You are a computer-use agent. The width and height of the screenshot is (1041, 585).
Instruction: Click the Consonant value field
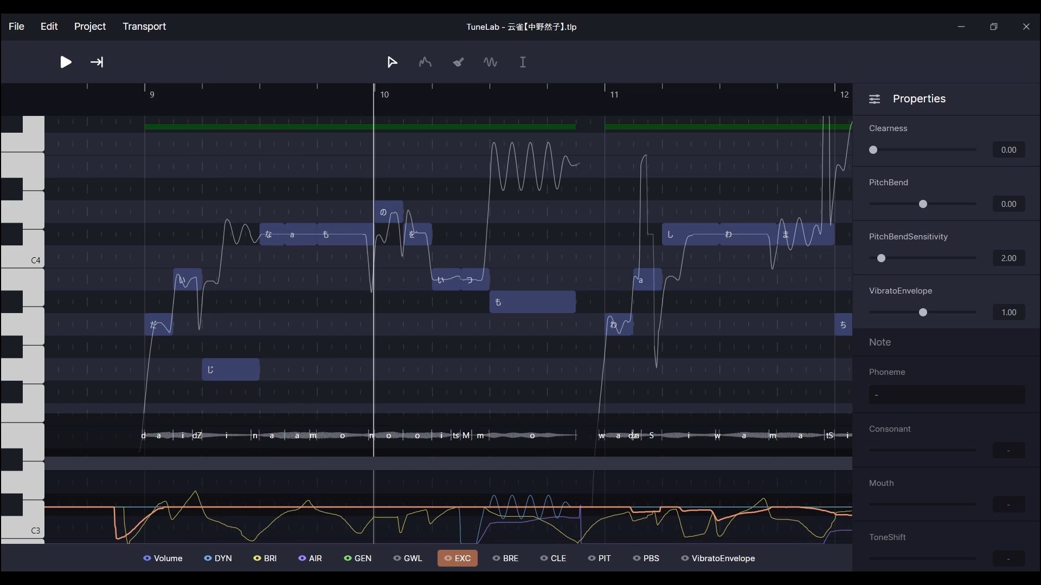point(1008,451)
